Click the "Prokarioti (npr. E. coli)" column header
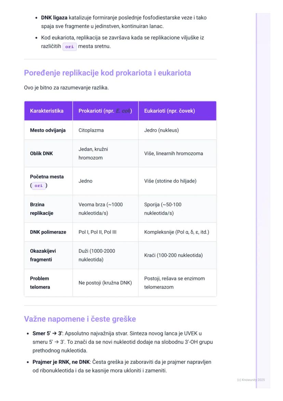Screen dimensions: 283x401 click(105, 111)
